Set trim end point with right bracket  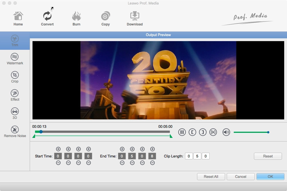click(203, 132)
